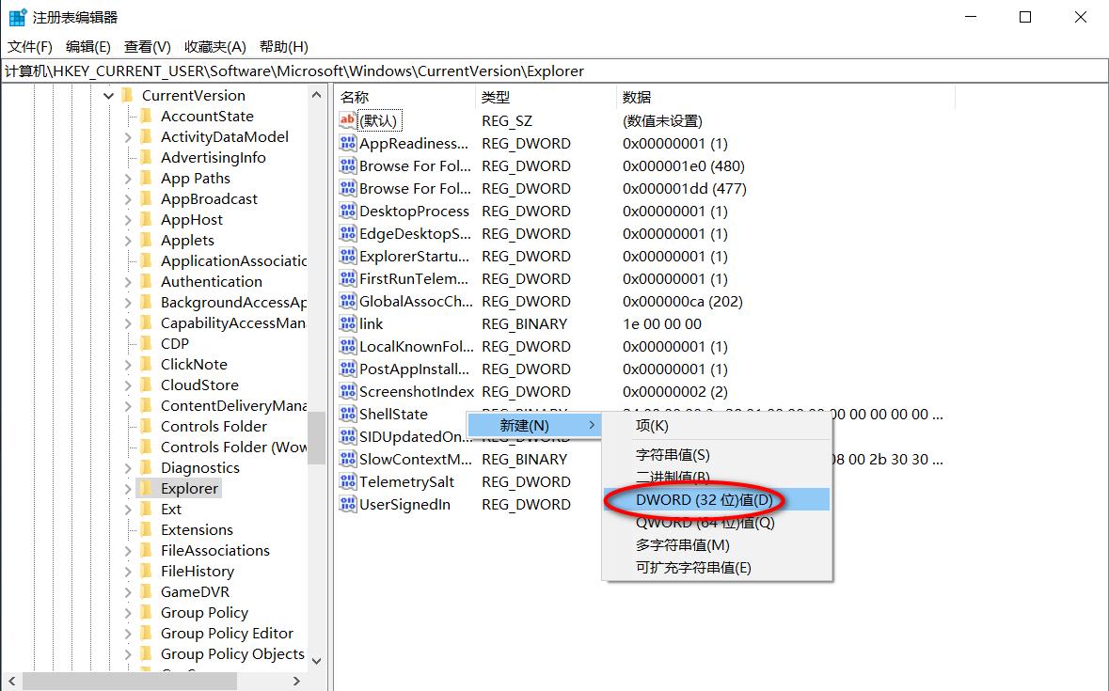Click the UserSignedIn DWORD value icon
Viewport: 1109px width, 691px height.
coord(346,504)
